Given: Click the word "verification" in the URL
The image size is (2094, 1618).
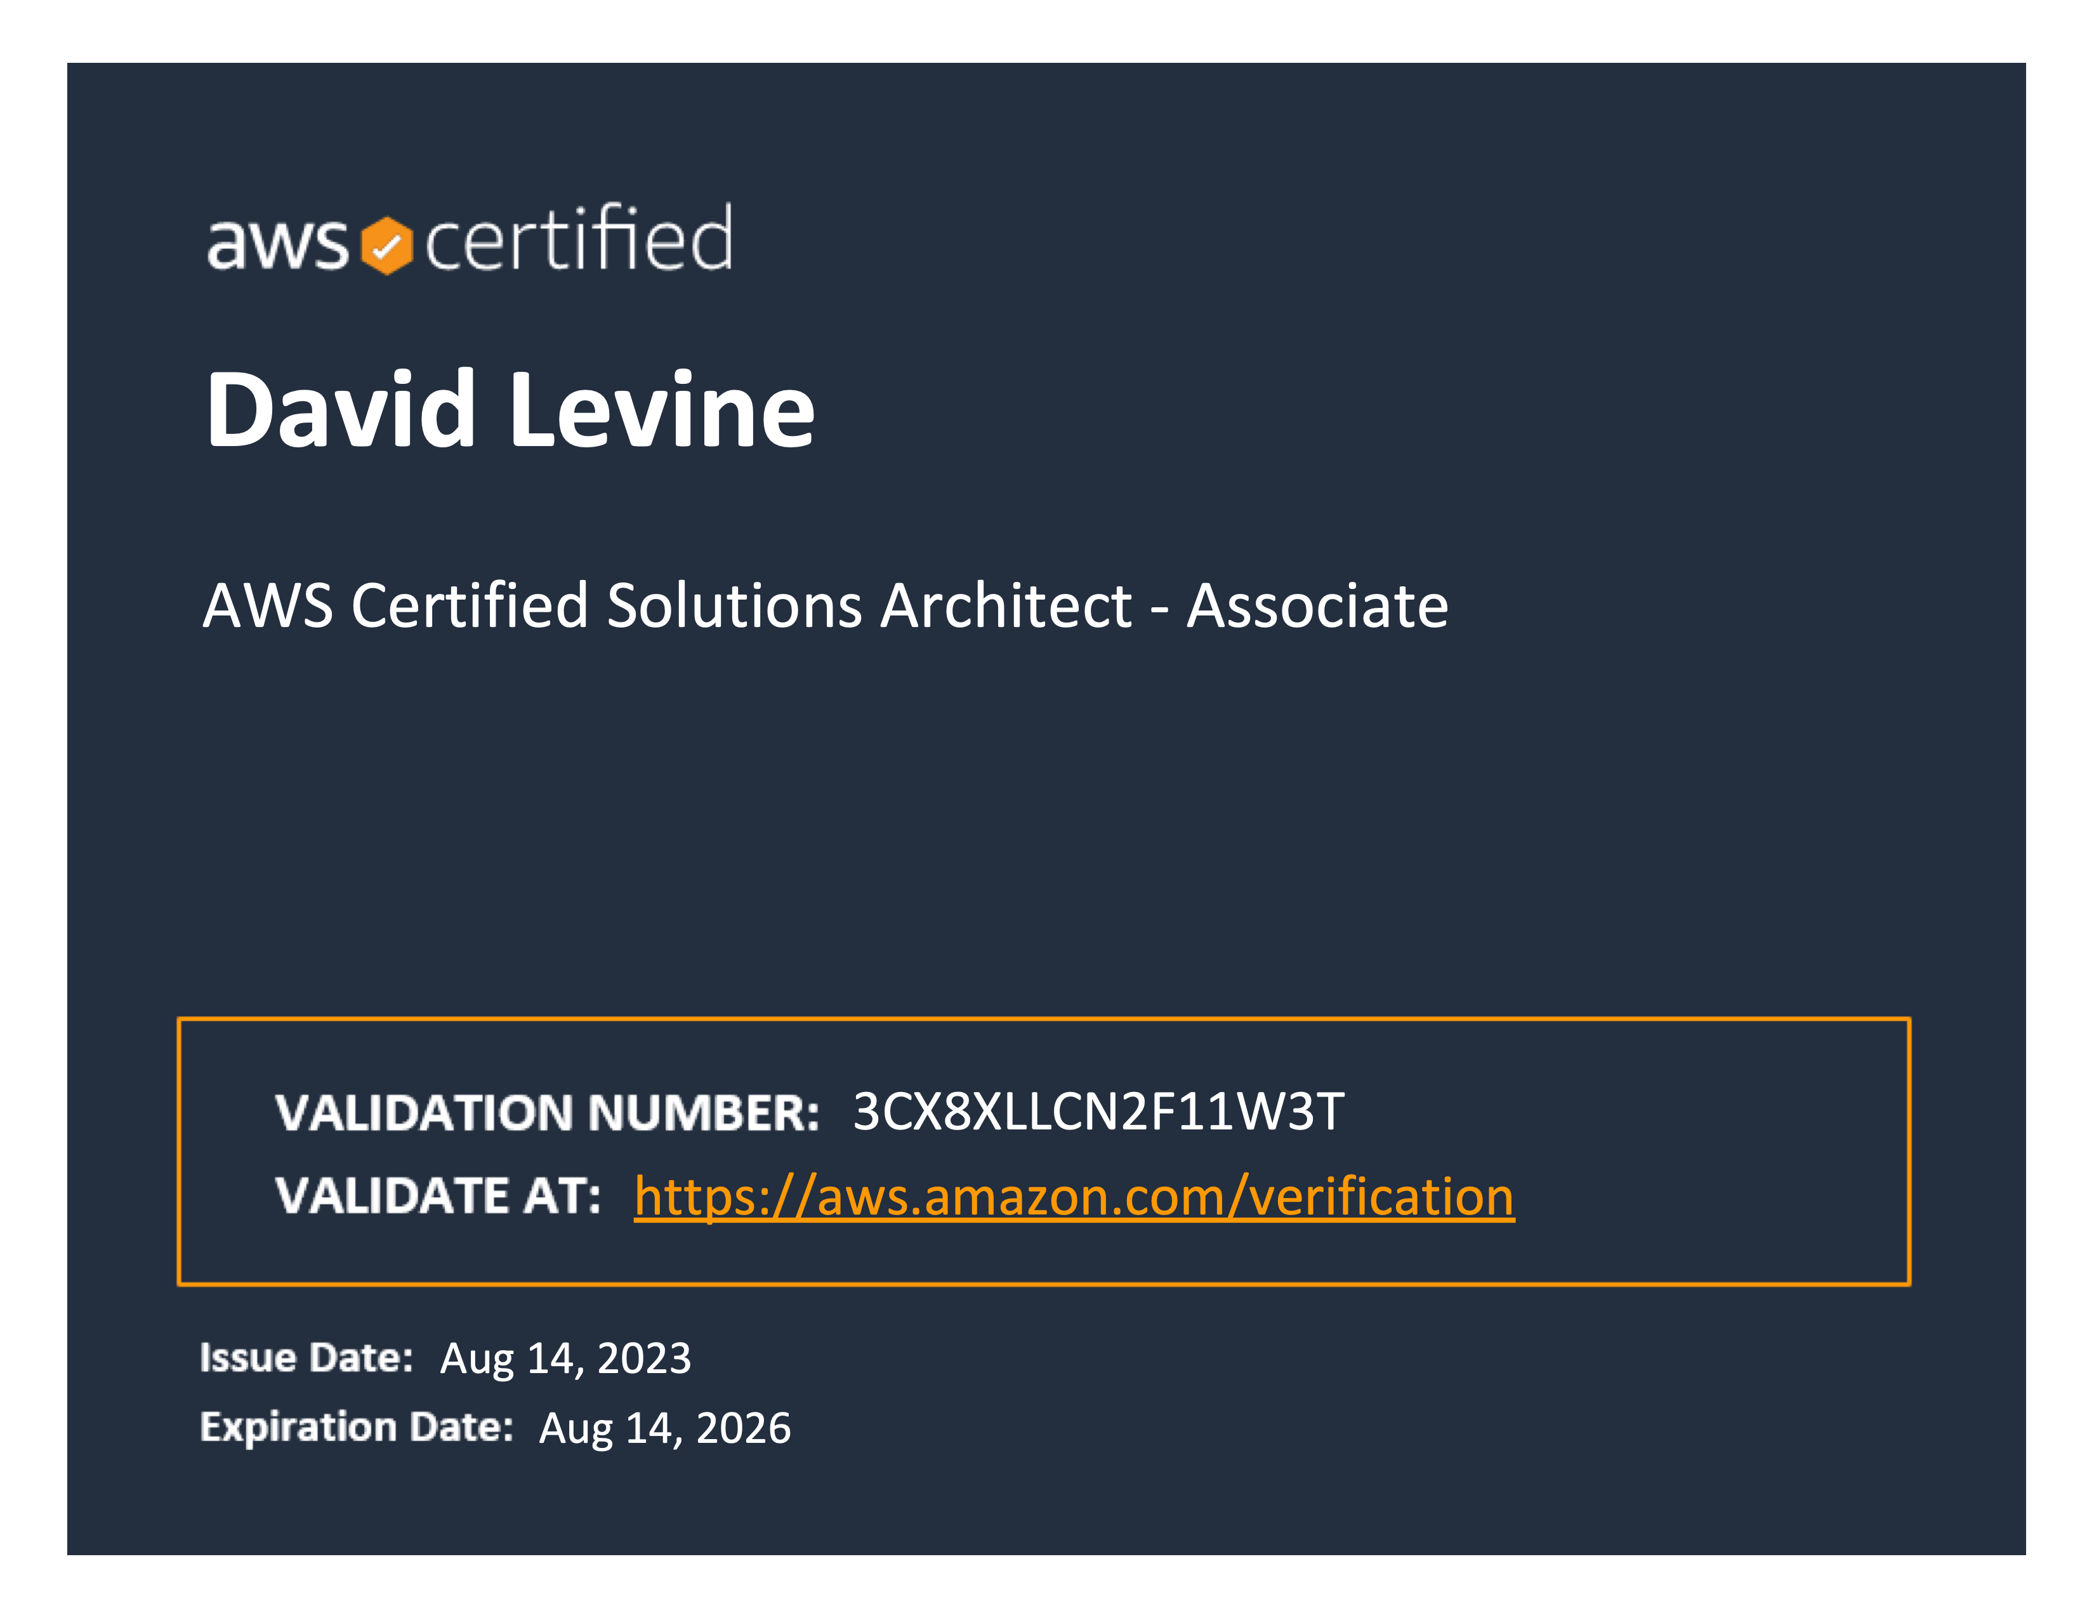Looking at the screenshot, I should [1381, 1196].
